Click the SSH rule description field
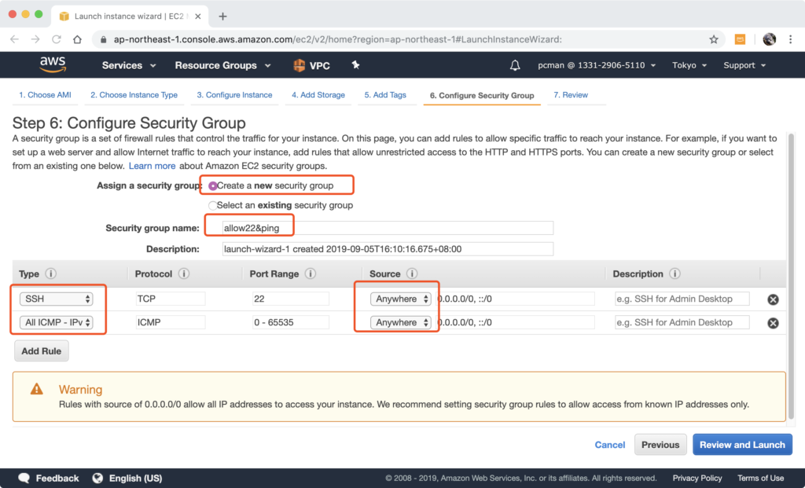Screen dimensions: 805x488 coord(682,299)
